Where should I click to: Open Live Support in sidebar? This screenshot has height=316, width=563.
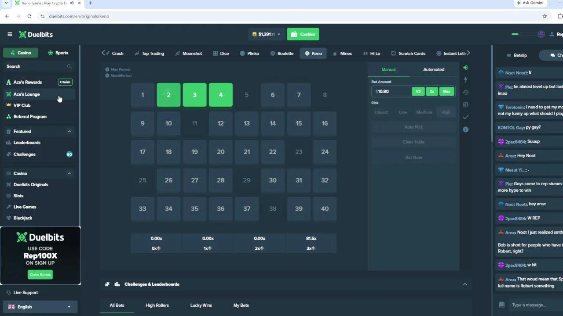[x=26, y=293]
